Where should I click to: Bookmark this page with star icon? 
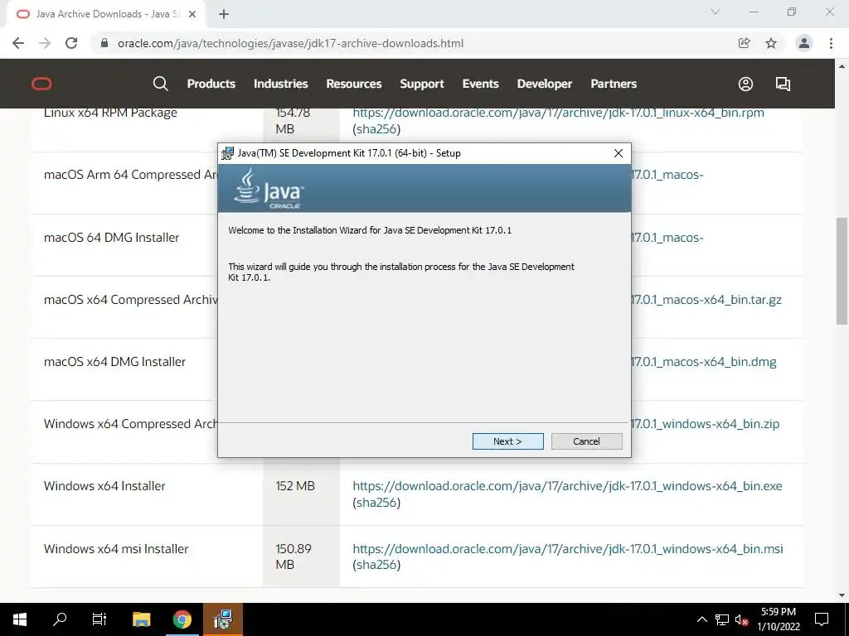771,43
